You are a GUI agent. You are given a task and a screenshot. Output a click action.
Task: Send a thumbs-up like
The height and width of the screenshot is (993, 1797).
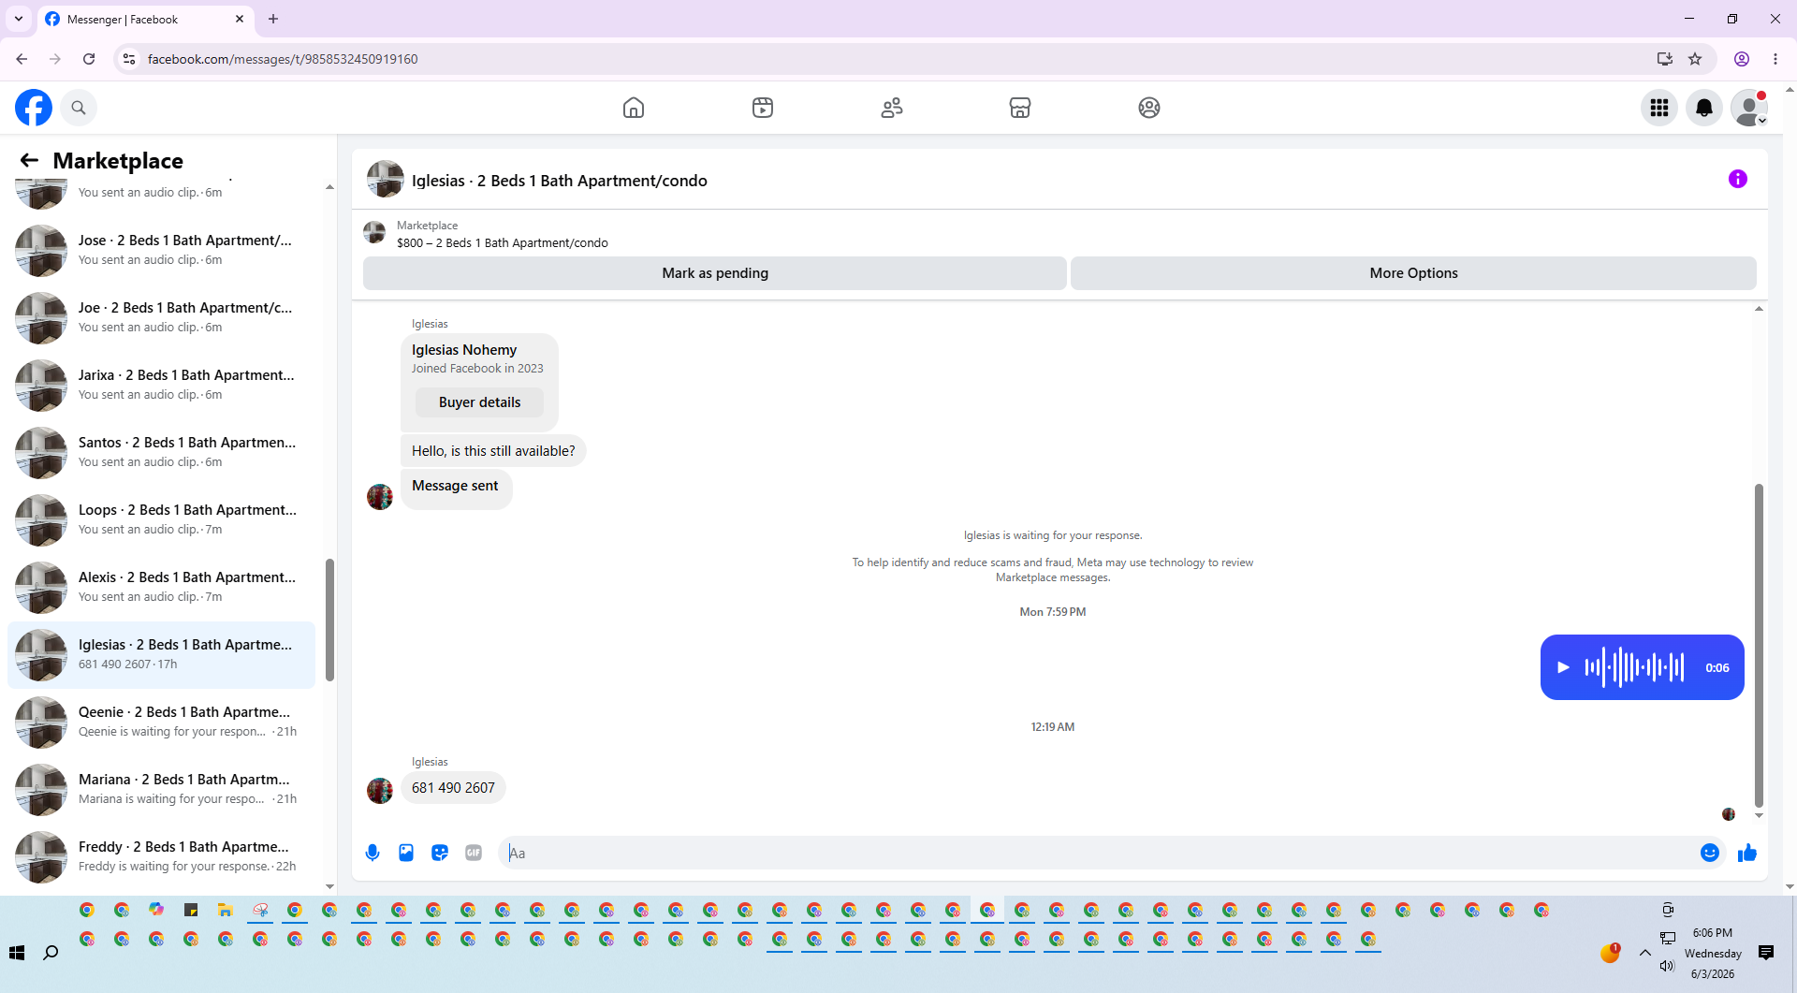1747,853
